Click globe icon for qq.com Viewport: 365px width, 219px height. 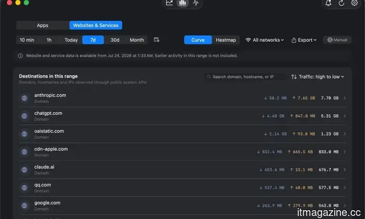[x=25, y=188]
